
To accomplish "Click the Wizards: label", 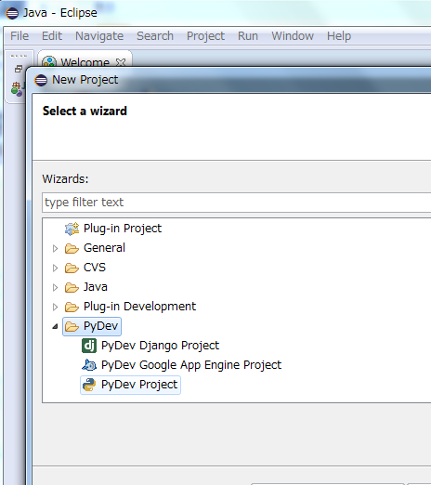I will point(65,179).
